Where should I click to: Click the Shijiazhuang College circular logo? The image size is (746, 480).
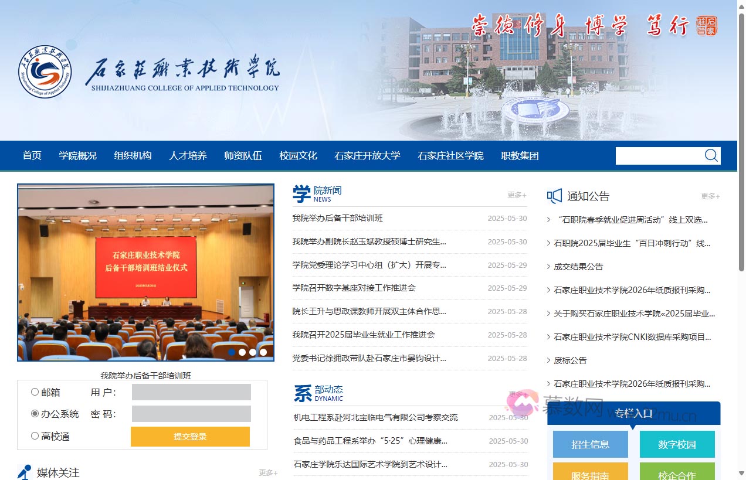pos(45,72)
